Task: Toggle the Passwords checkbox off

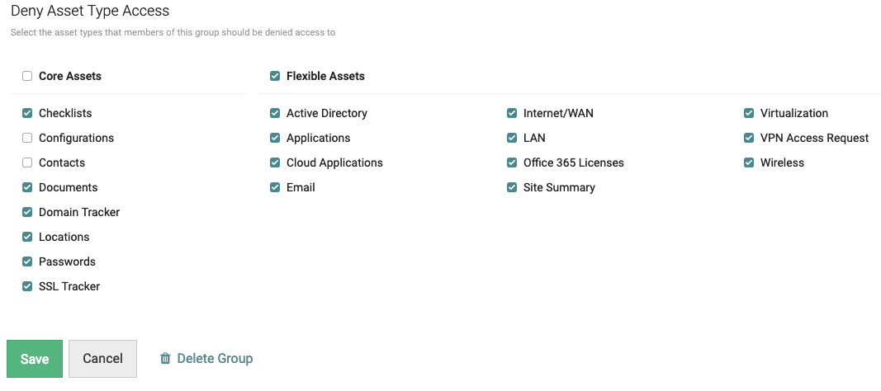Action: (x=27, y=261)
